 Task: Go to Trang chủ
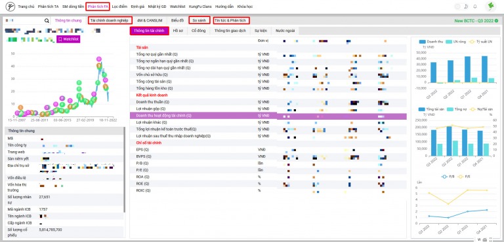[x=26, y=7]
